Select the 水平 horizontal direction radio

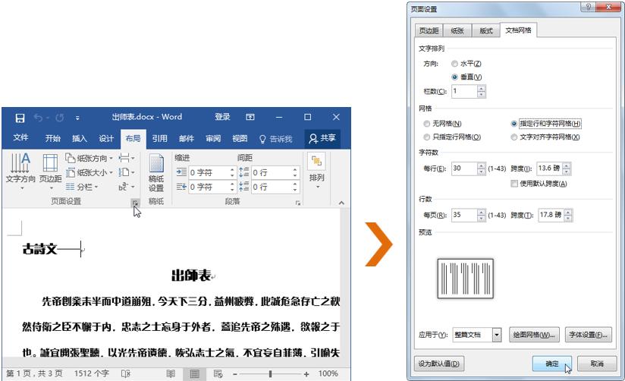click(x=454, y=64)
